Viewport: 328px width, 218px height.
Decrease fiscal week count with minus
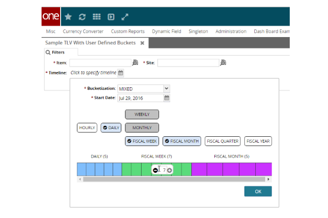(155, 171)
